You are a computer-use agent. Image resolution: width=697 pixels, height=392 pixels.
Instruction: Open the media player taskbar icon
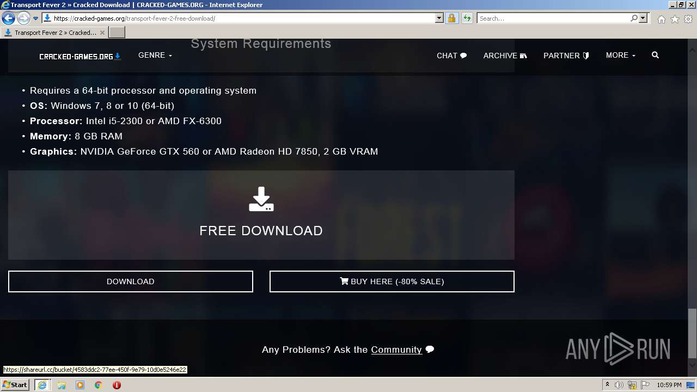[x=80, y=385]
